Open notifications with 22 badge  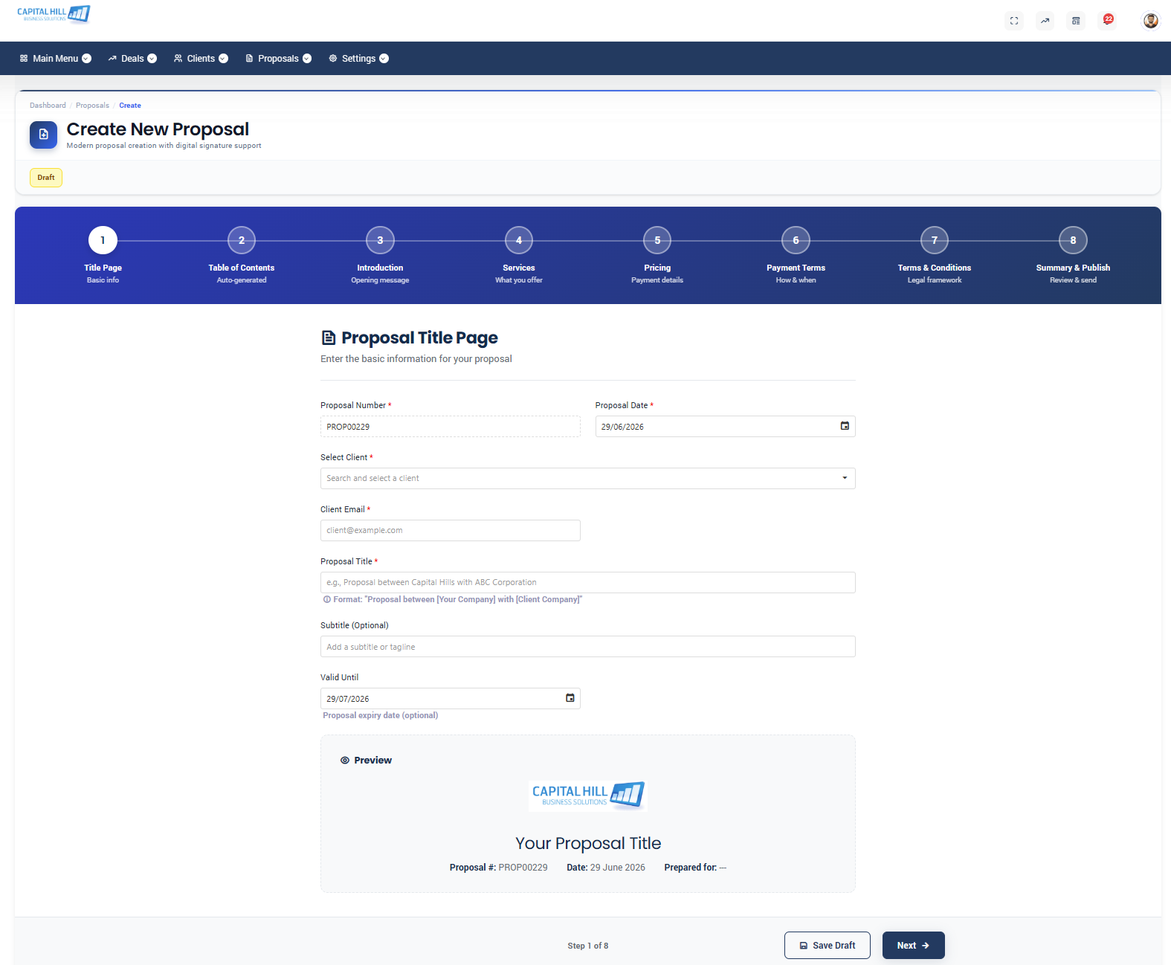(1107, 21)
